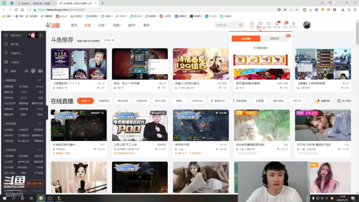Collapse the left sidebar handle
The height and width of the screenshot is (202, 359).
(x=46, y=113)
